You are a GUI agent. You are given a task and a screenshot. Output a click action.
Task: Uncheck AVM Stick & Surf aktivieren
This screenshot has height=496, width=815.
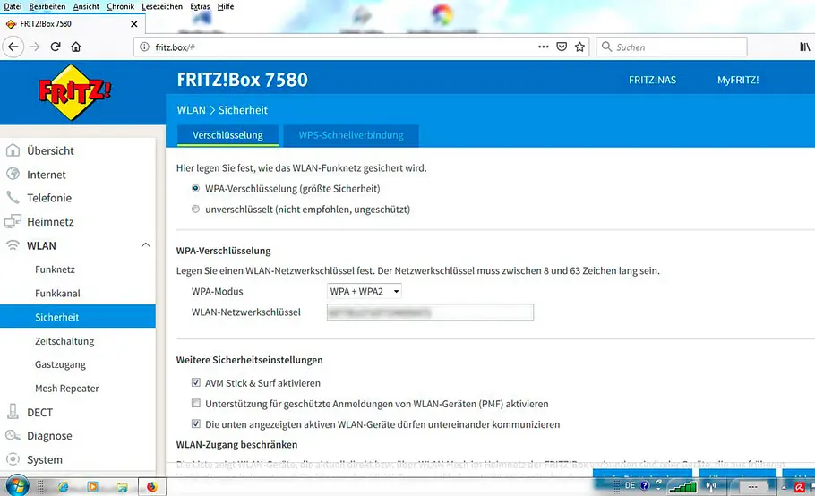point(196,383)
